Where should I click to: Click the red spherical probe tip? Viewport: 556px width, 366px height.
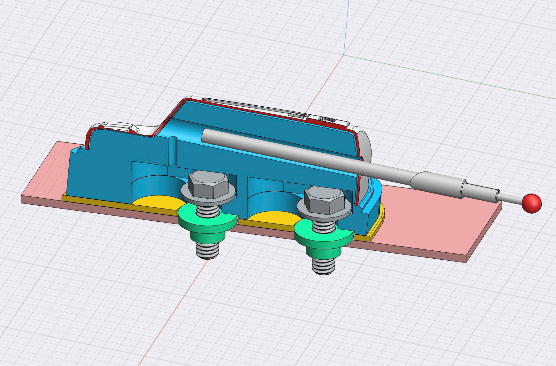coord(532,203)
